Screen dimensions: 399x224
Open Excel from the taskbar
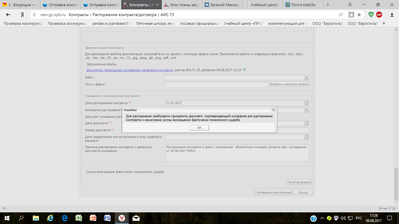click(79, 218)
